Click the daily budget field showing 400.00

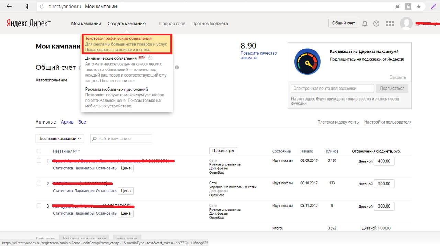(384, 161)
